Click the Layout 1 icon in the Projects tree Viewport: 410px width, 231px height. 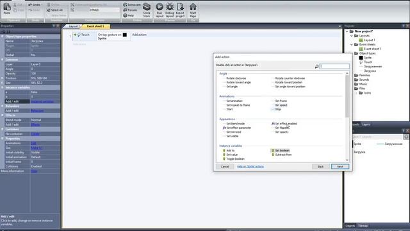coord(361,40)
